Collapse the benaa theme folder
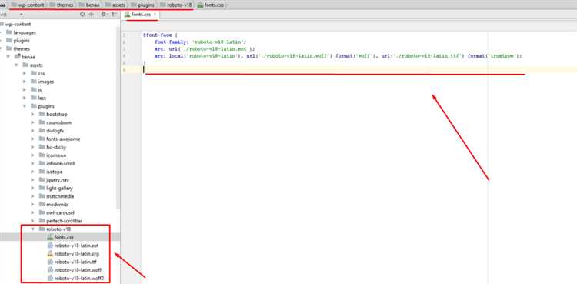 point(8,57)
